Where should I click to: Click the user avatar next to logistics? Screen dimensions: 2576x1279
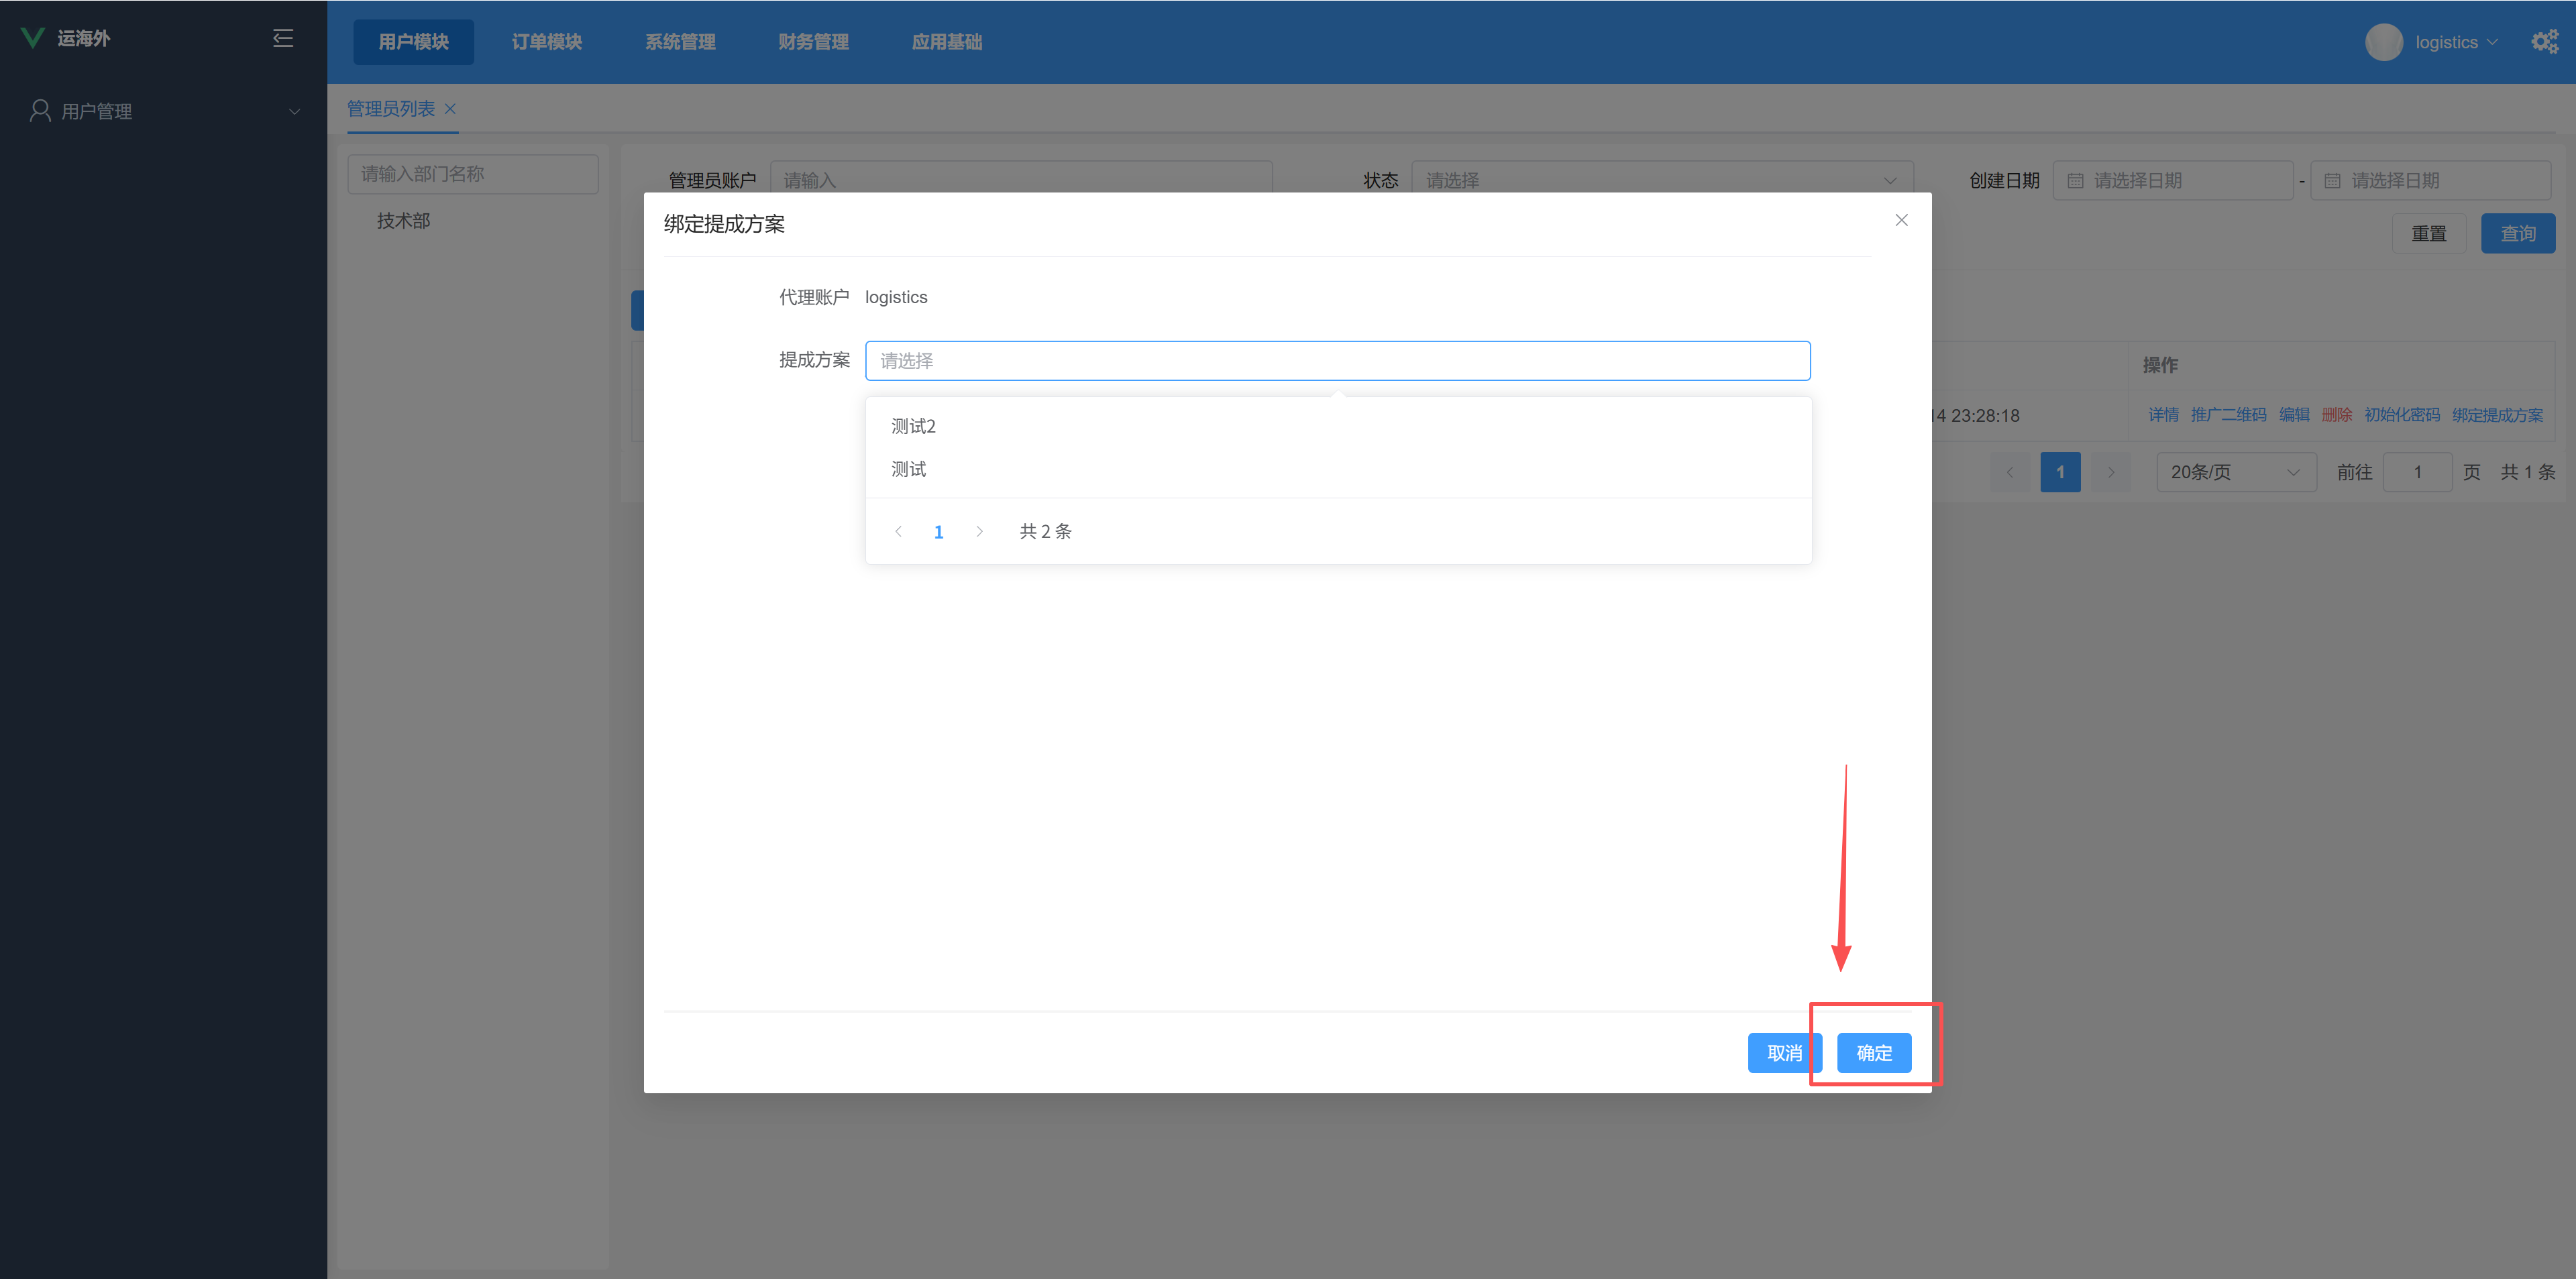2383,42
